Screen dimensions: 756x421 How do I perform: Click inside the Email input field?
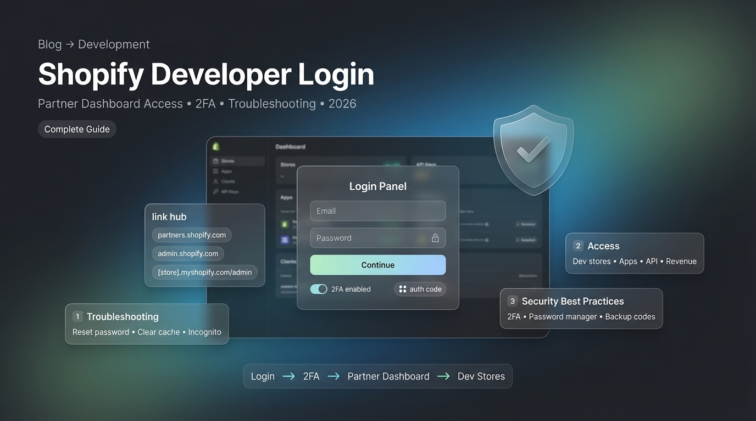point(377,210)
